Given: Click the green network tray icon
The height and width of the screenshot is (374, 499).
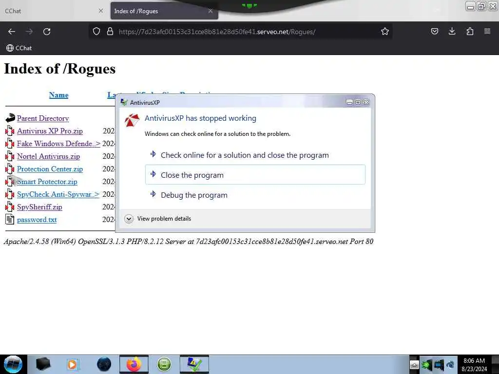Looking at the screenshot, I should (426, 364).
